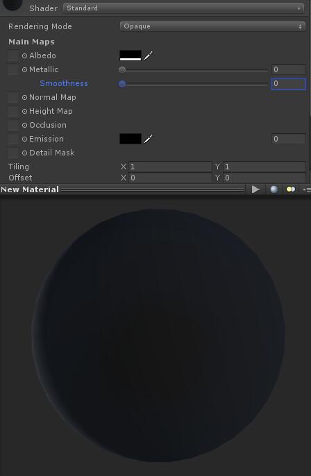Screen dimensions: 311x476
Task: Click the material icon beside Shader
Action: (x=12, y=5)
